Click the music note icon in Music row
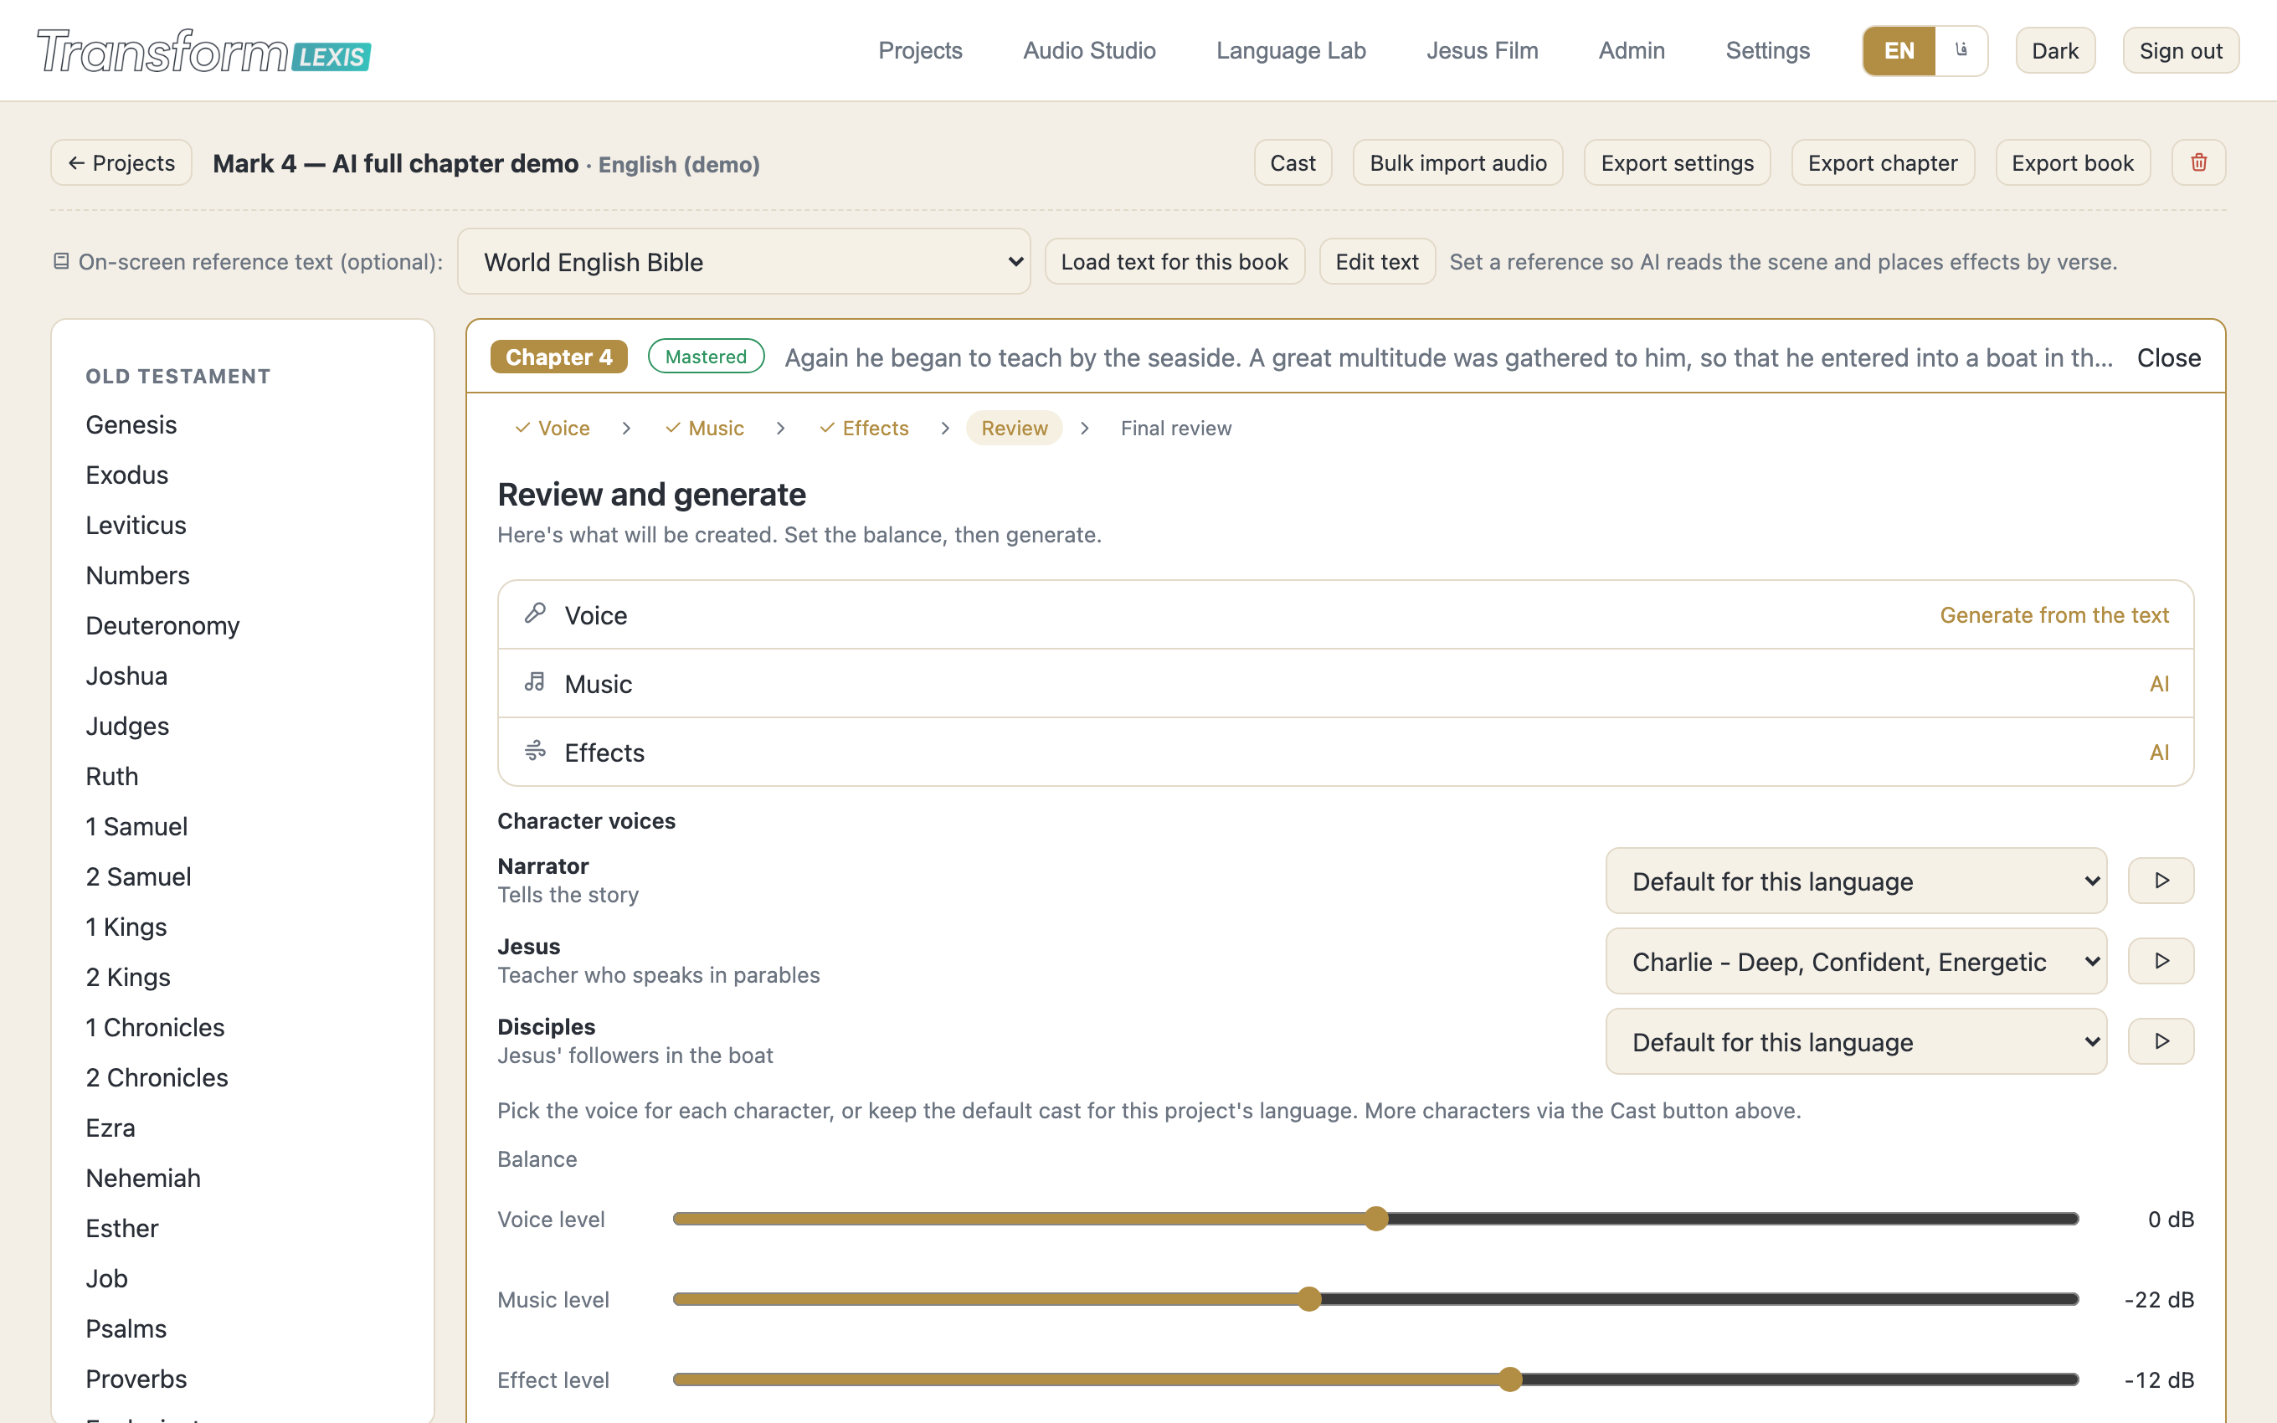 pos(536,682)
